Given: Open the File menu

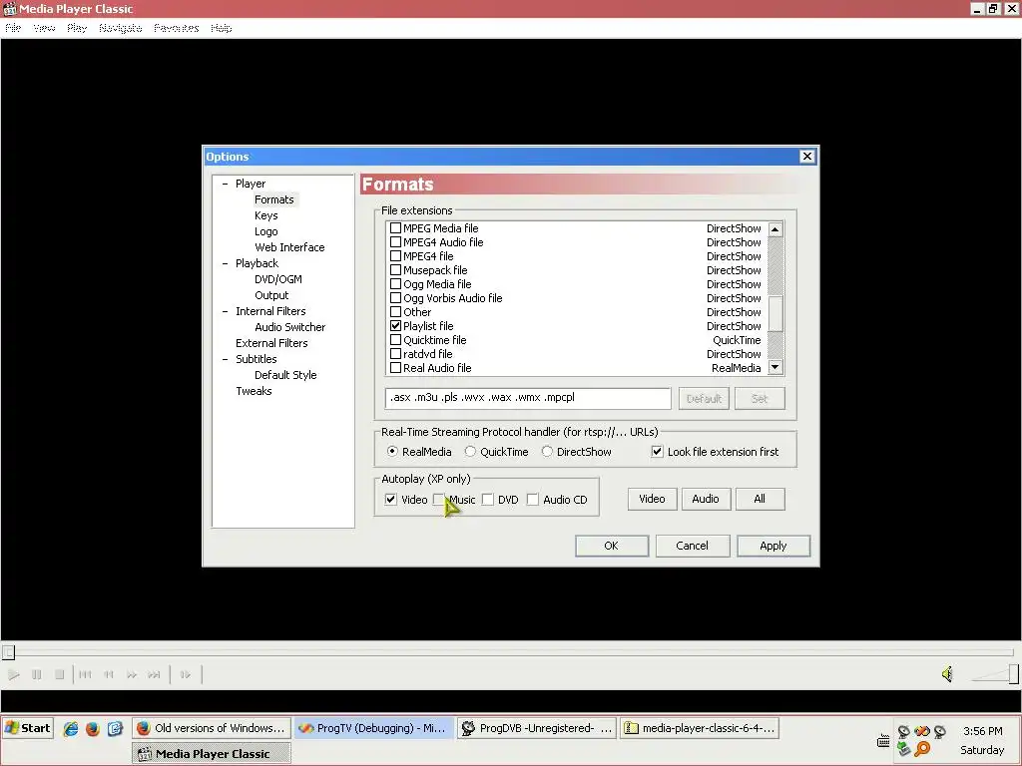Looking at the screenshot, I should [13, 28].
